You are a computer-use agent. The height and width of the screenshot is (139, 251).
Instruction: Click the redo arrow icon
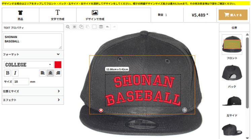(x=114, y=27)
